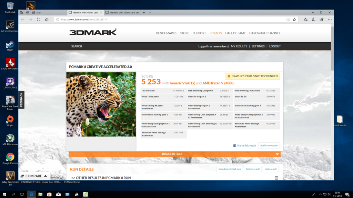
Task: Open Rise of the Tomb Raider icon
Action: 10,103
